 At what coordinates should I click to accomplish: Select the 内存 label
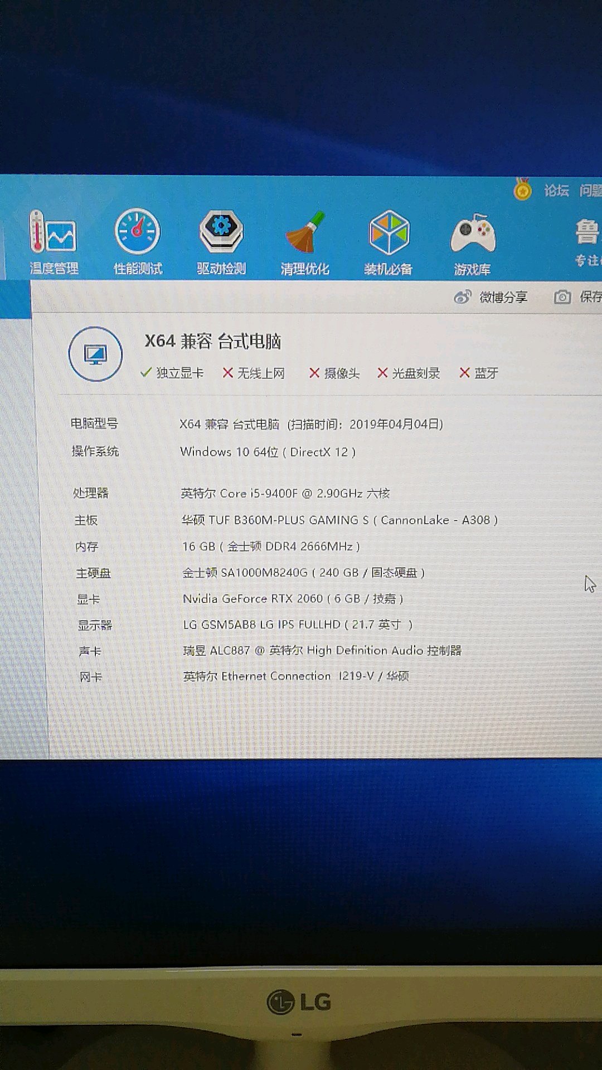point(87,547)
